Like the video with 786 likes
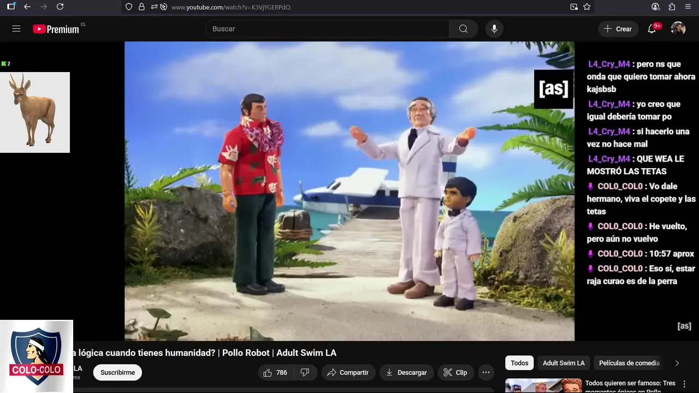The height and width of the screenshot is (393, 699). tap(276, 372)
